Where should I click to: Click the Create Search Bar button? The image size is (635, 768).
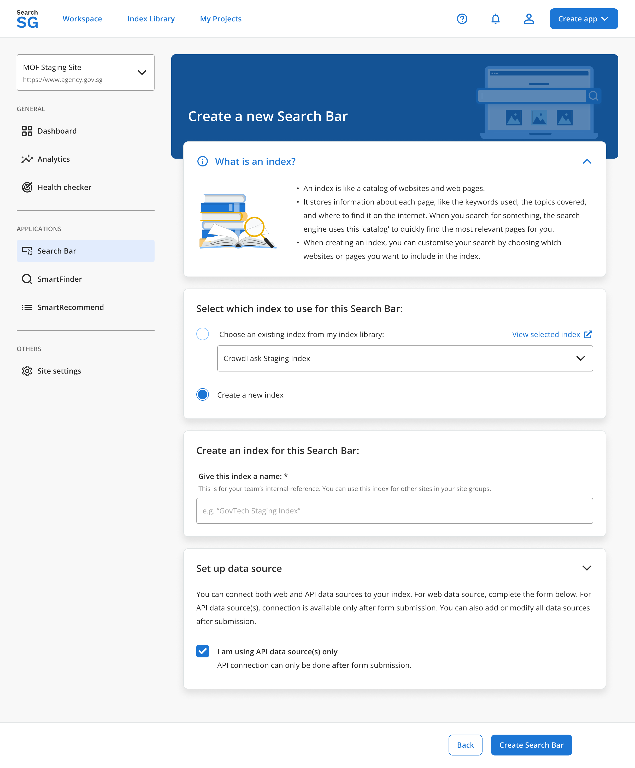[532, 745]
